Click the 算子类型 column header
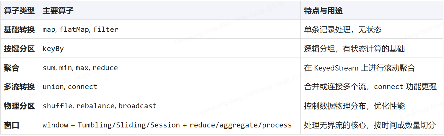Image resolution: width=444 pixels, height=136 pixels. pos(19,11)
